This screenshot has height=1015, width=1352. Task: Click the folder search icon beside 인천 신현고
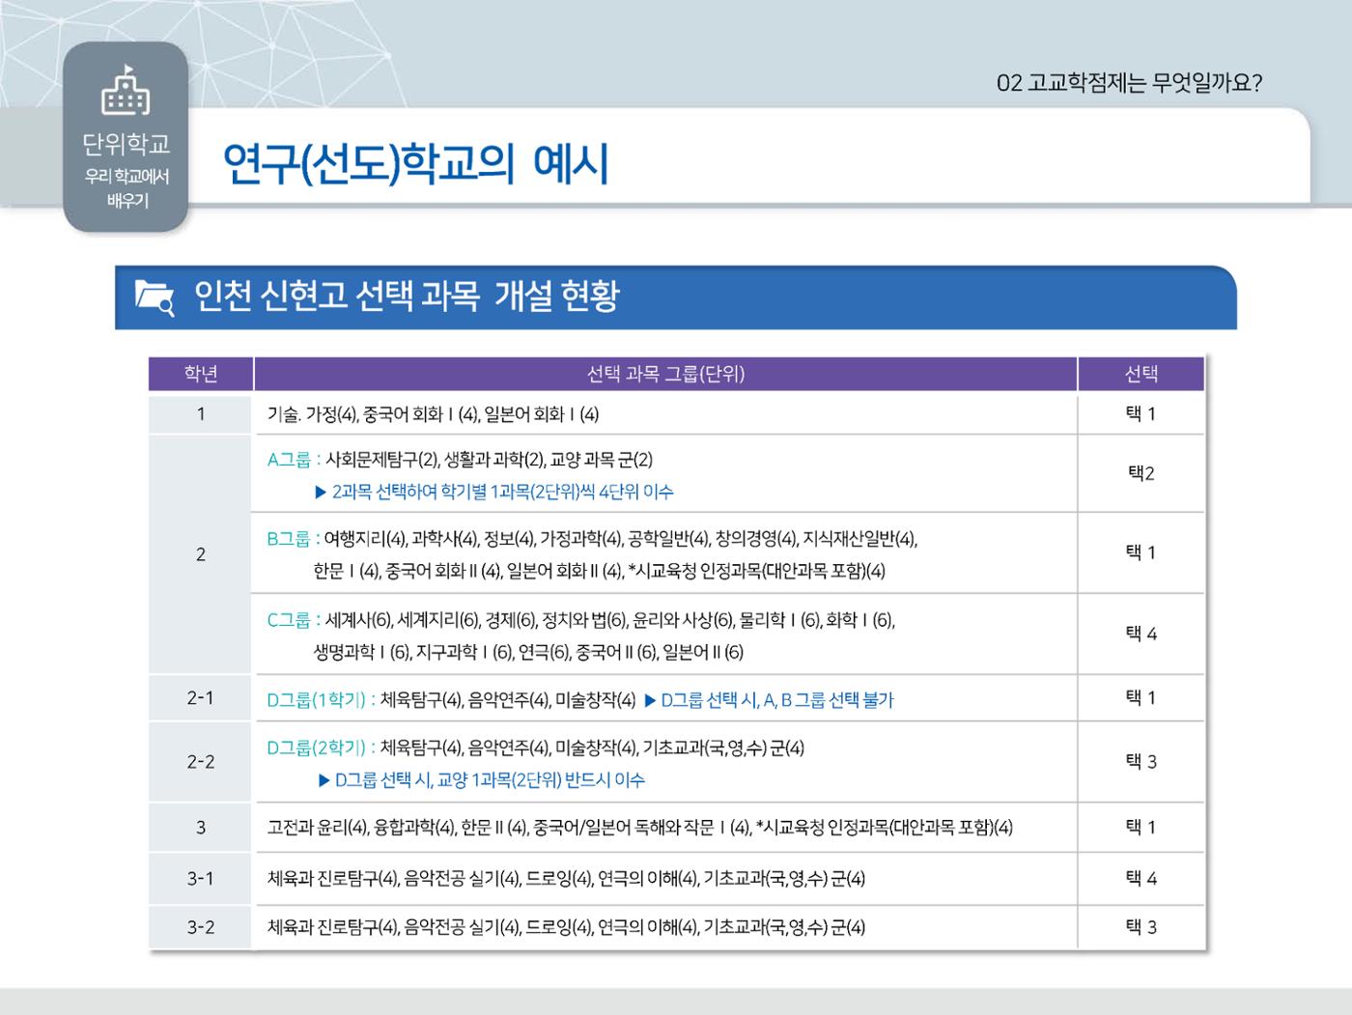click(x=155, y=297)
